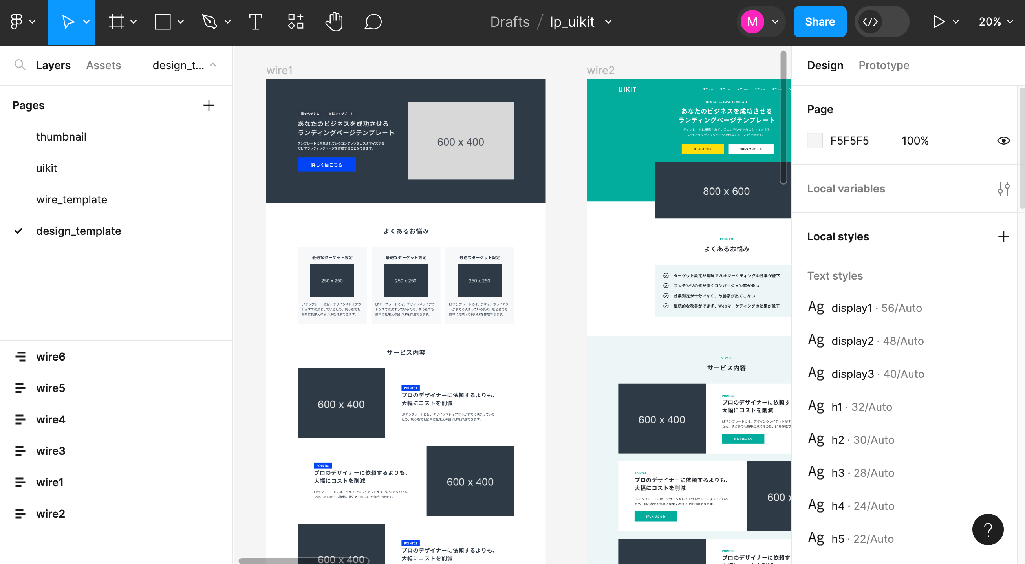1025x564 pixels.
Task: Select the wire_template page in the Pages list
Action: (x=71, y=200)
